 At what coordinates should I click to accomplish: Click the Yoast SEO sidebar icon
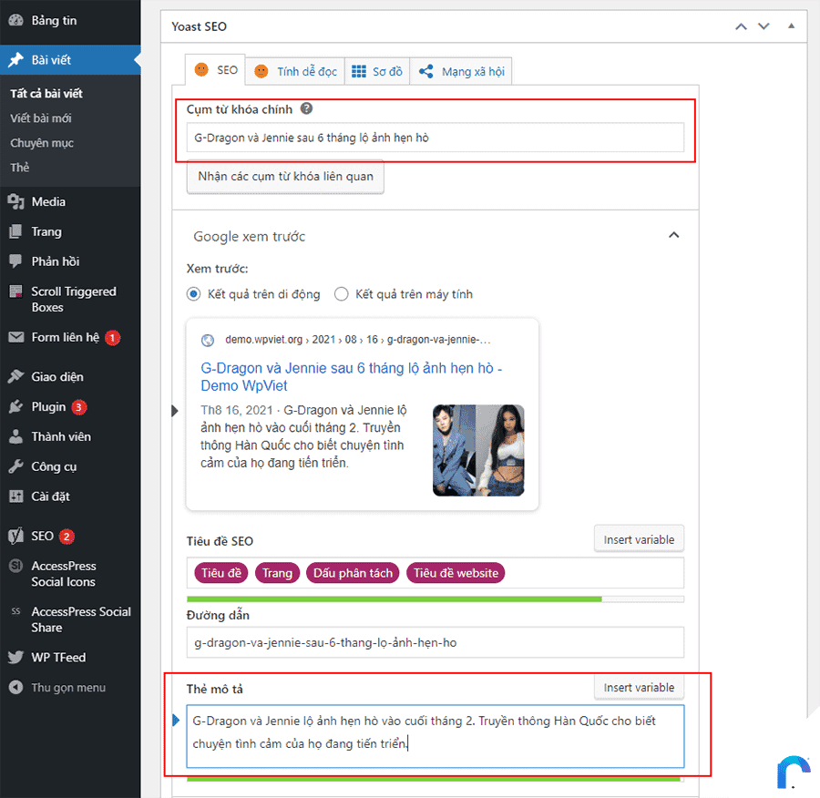click(15, 536)
